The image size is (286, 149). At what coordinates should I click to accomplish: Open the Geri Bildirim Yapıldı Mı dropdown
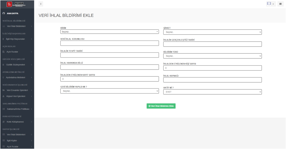(x=110, y=91)
